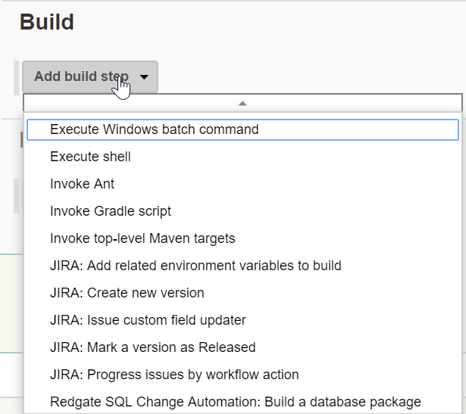Pick the Invoke Ant build step
This screenshot has width=466, height=414.
point(82,184)
